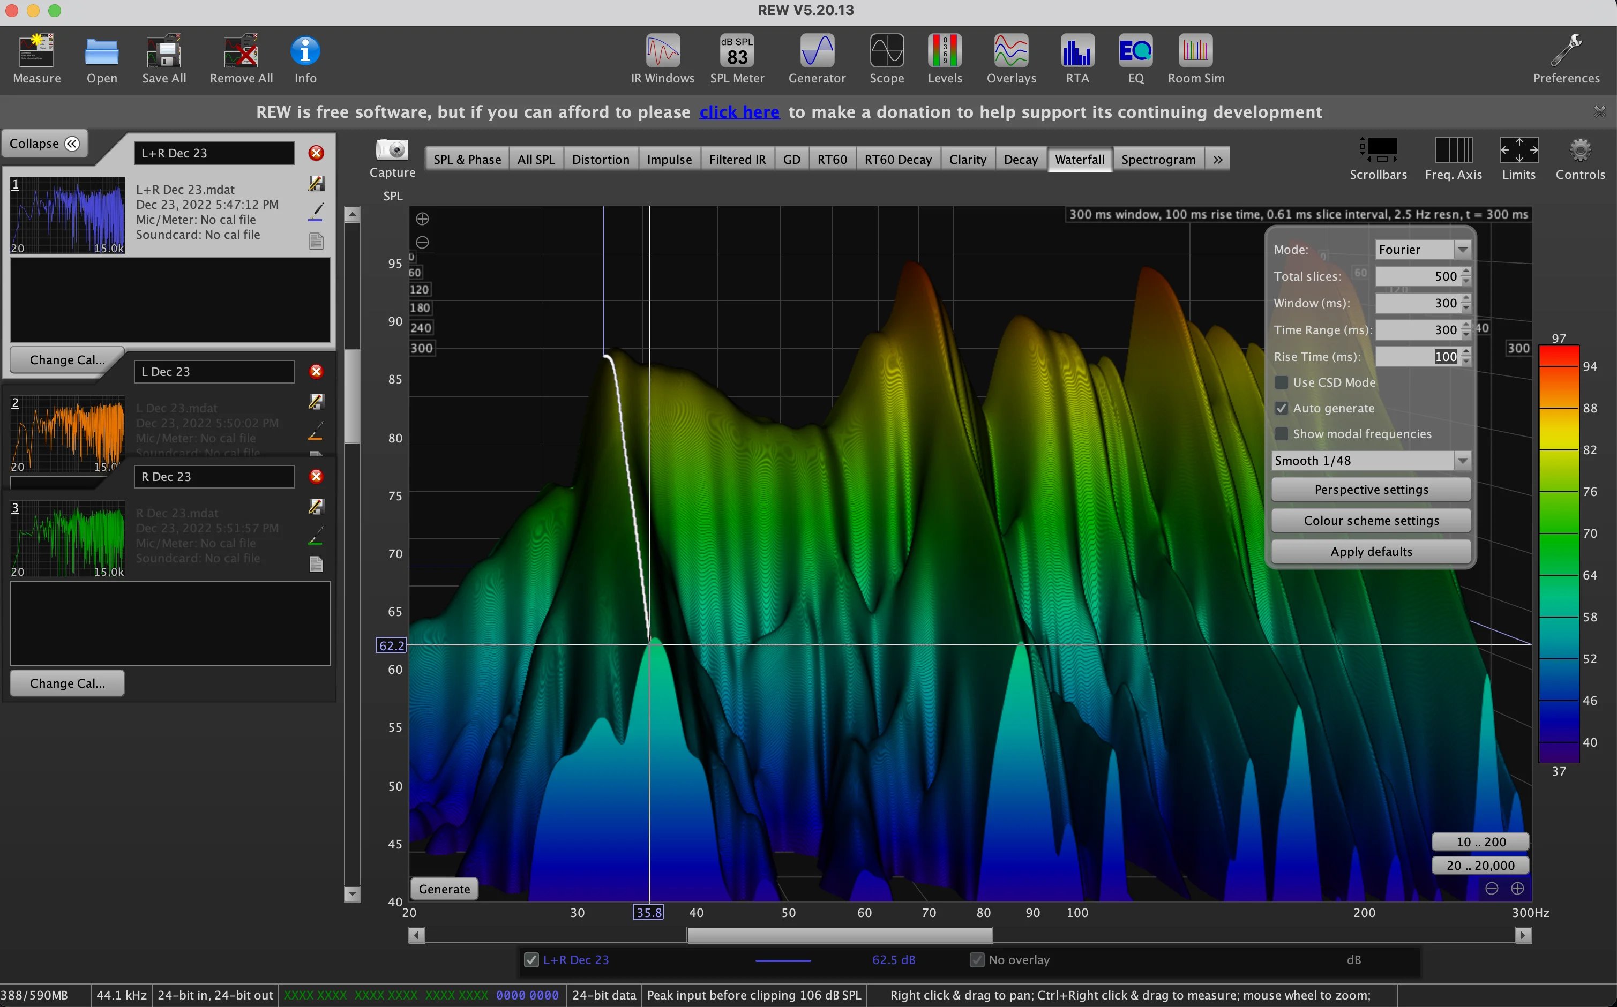
Task: Click Perspective settings button
Action: [x=1371, y=490]
